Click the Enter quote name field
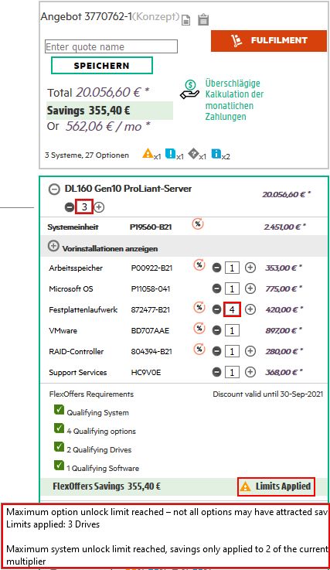The height and width of the screenshot is (570, 330). tap(111, 46)
